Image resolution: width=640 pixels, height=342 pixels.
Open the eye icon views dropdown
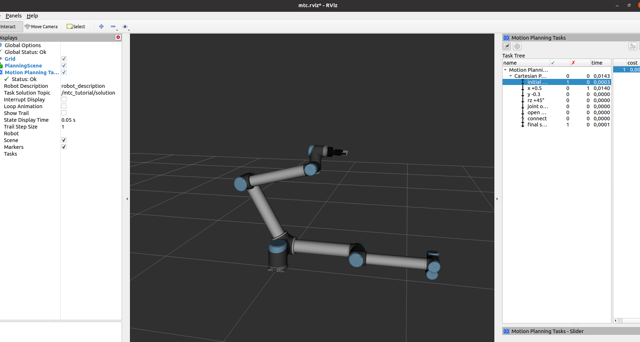click(125, 26)
